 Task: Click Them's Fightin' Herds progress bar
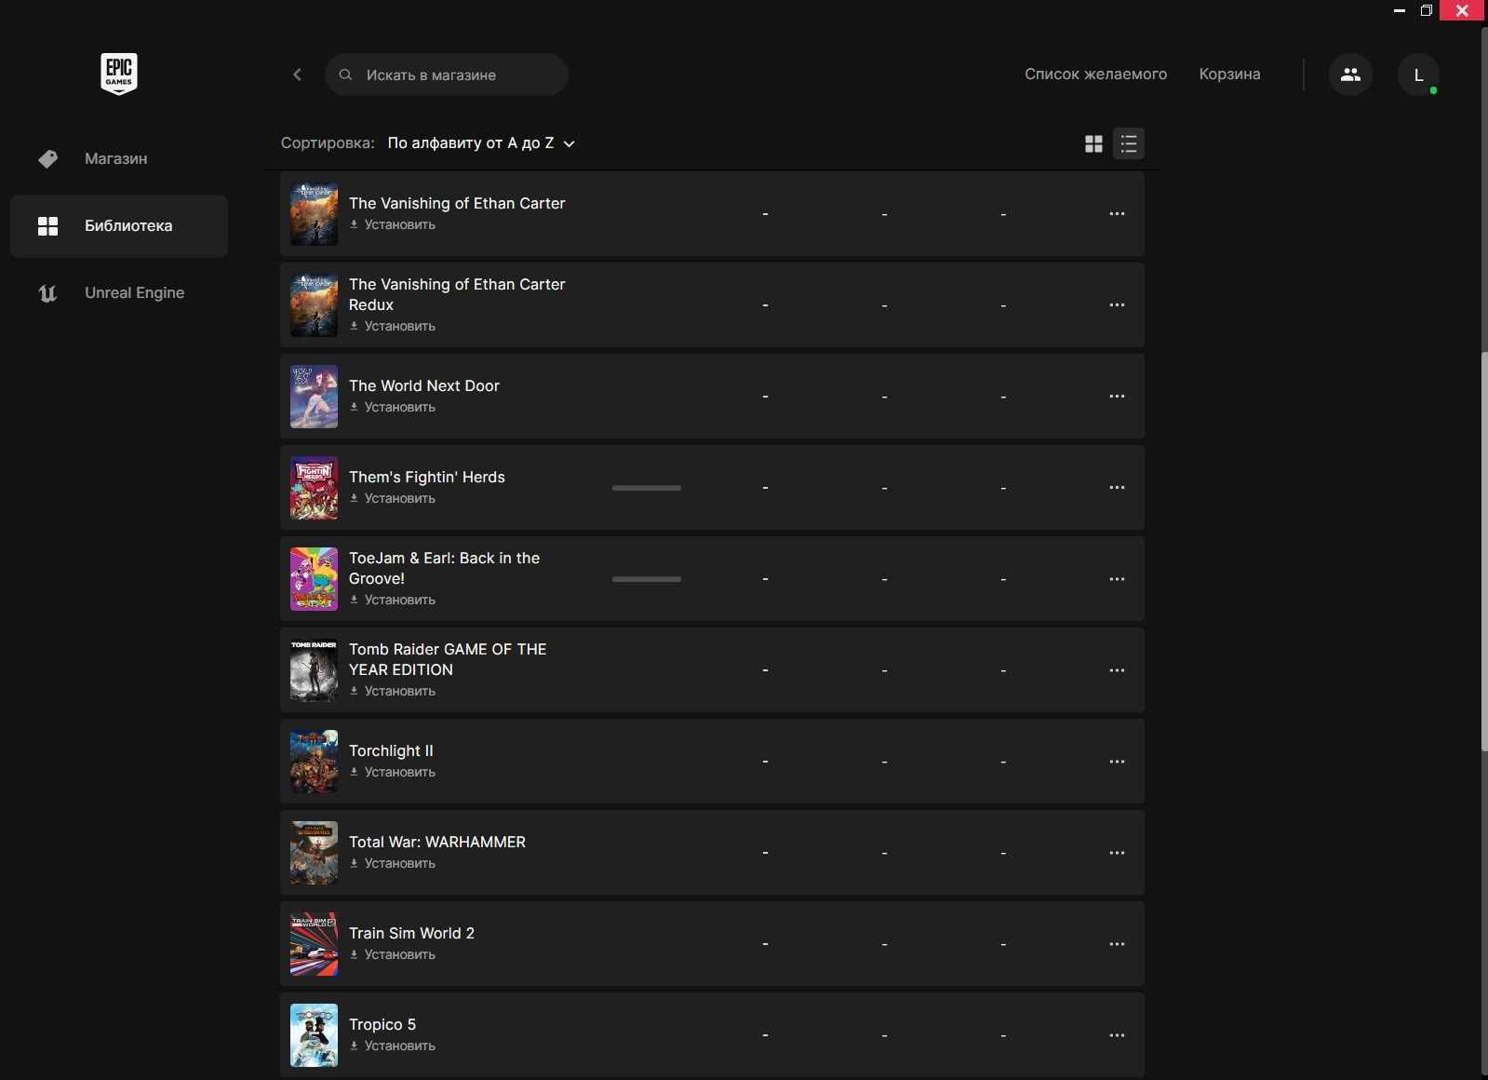[x=647, y=488]
